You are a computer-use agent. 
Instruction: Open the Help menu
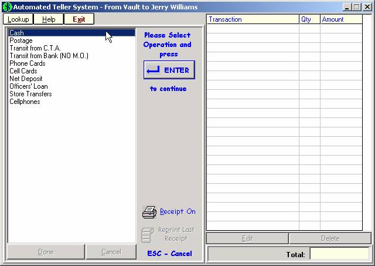(49, 19)
